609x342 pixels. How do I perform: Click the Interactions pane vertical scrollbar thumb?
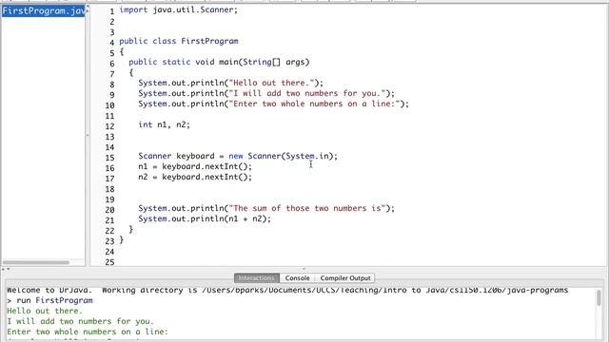pyautogui.click(x=599, y=297)
